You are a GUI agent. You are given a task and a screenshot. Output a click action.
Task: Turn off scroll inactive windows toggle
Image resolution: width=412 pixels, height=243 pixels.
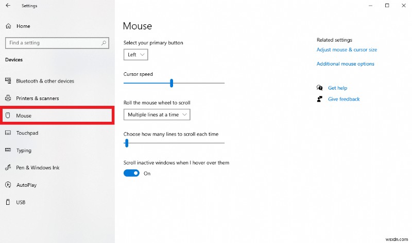131,173
